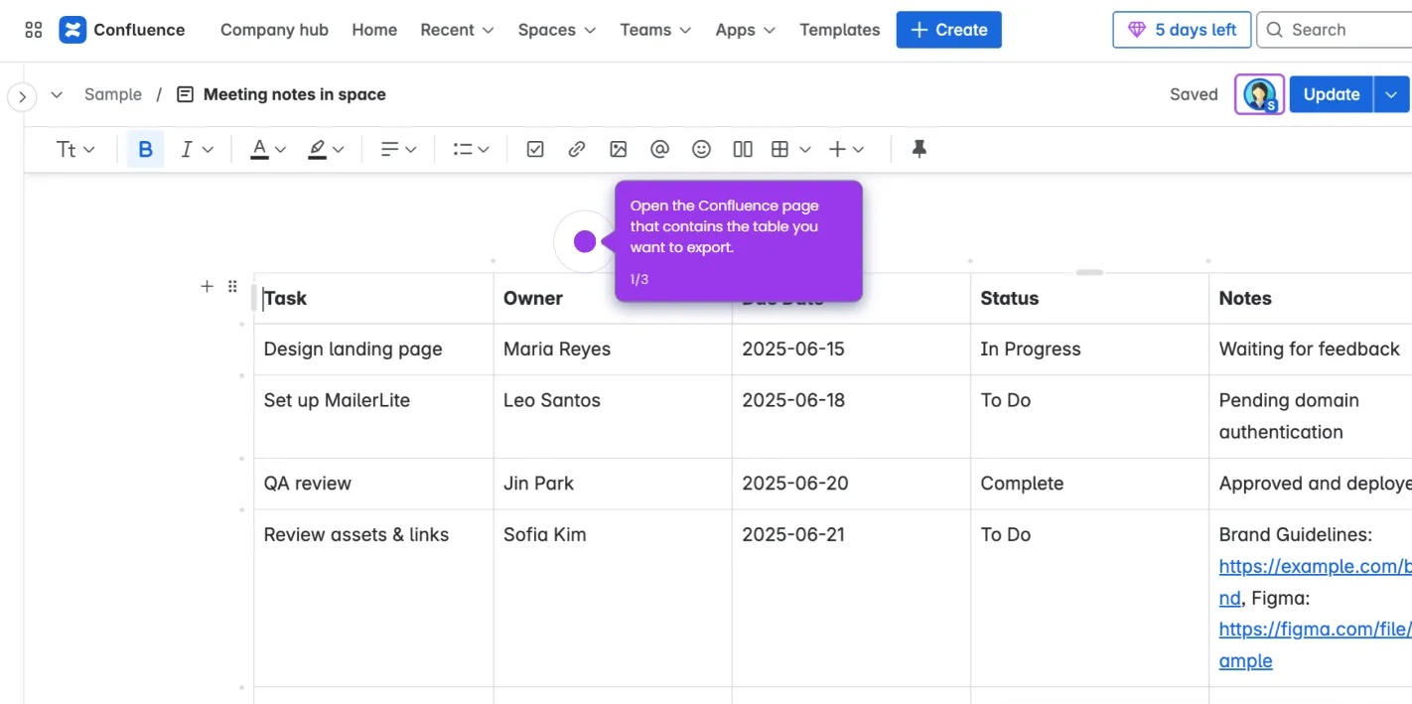Viewport: 1412px width, 704px height.
Task: Focus the Search field
Action: point(1335,30)
